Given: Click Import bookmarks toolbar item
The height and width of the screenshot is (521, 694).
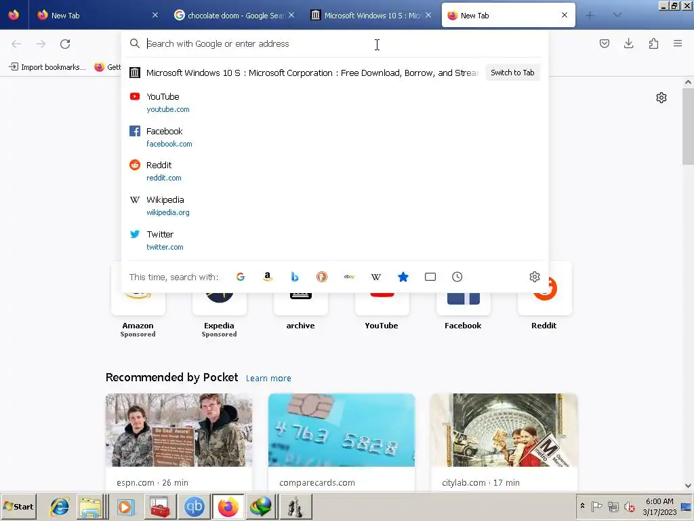Looking at the screenshot, I should click(x=47, y=67).
